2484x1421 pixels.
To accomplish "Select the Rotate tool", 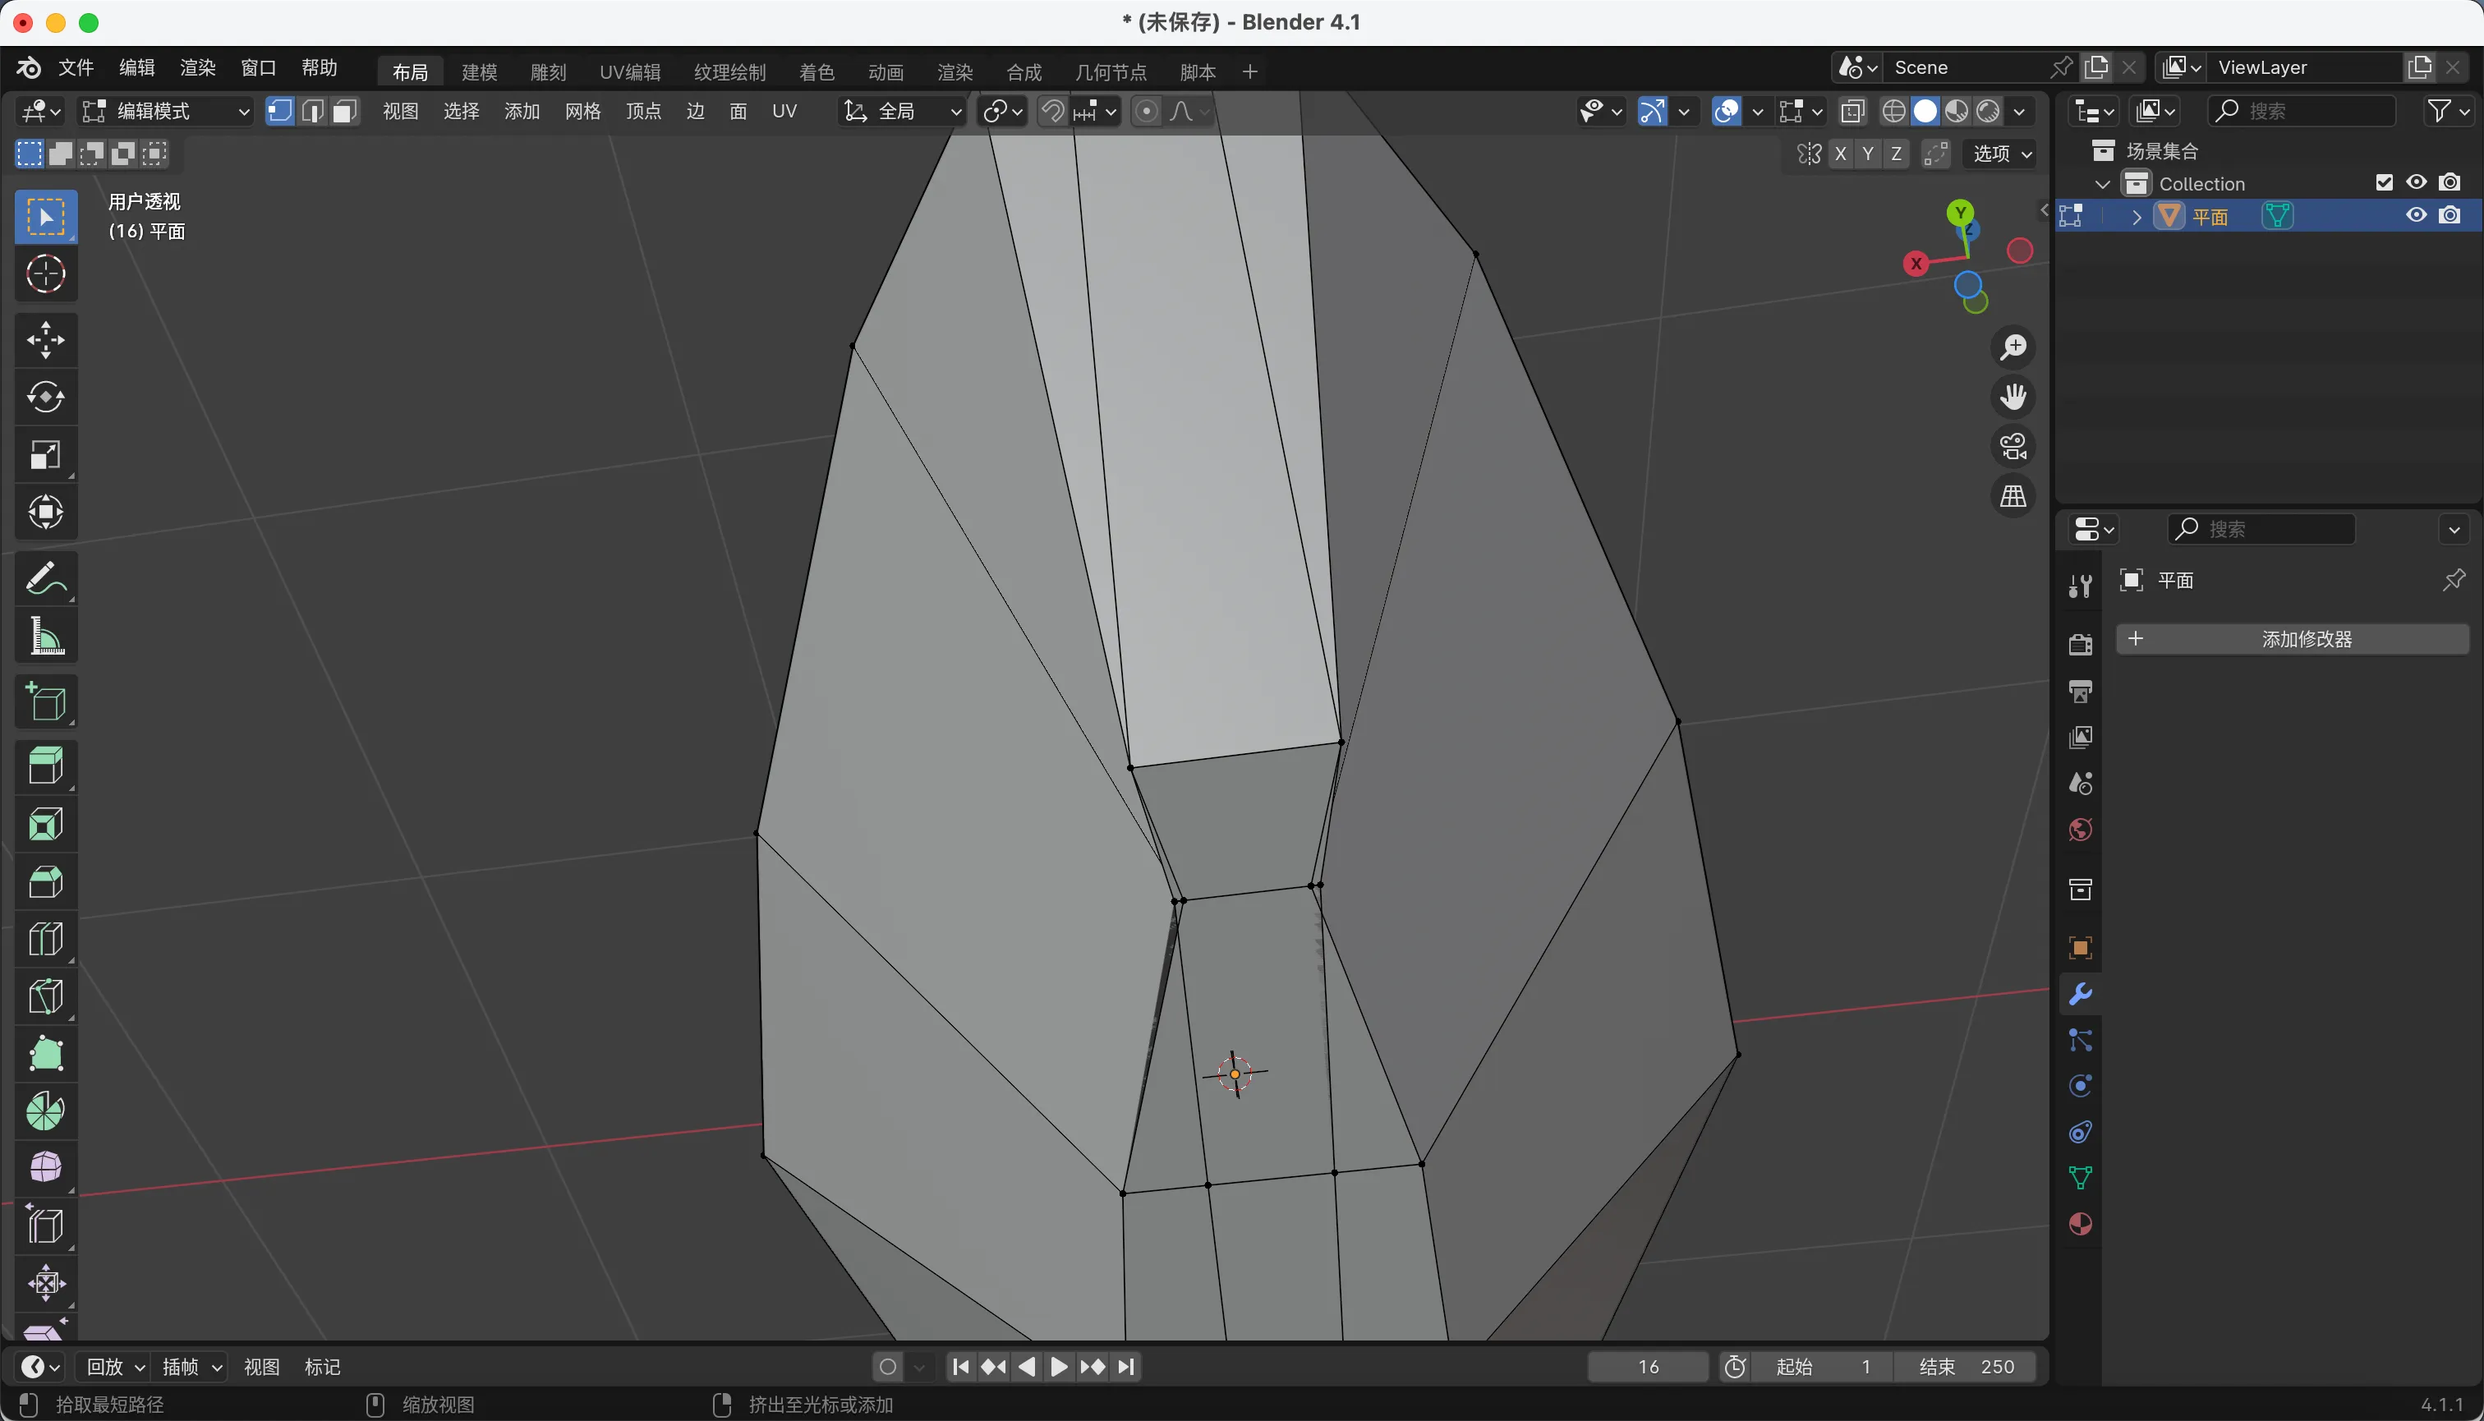I will tap(45, 396).
